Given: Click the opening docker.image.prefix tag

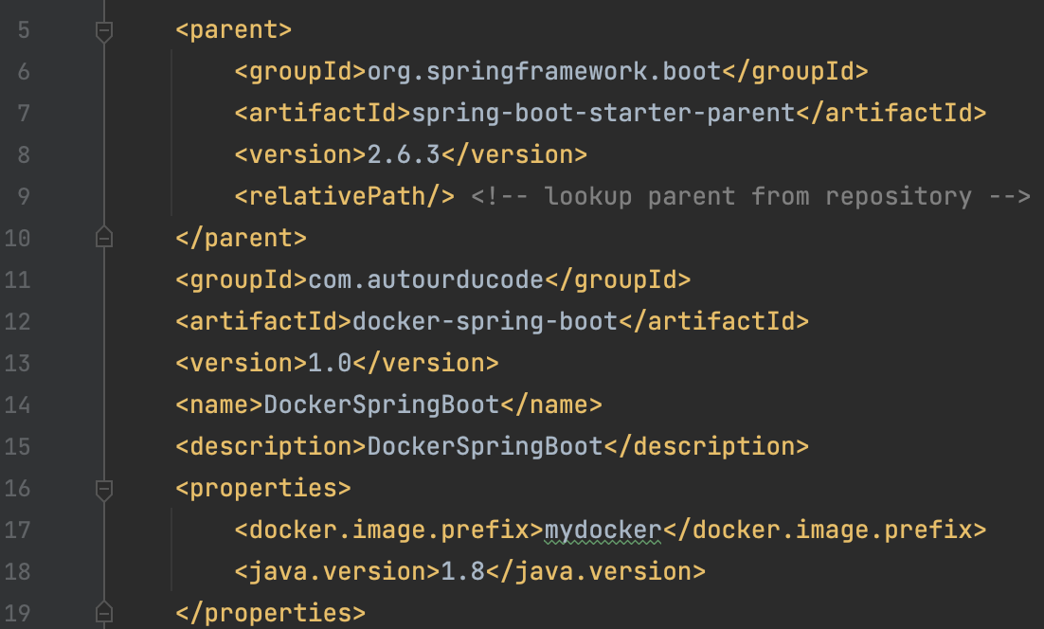Looking at the screenshot, I should click(388, 530).
